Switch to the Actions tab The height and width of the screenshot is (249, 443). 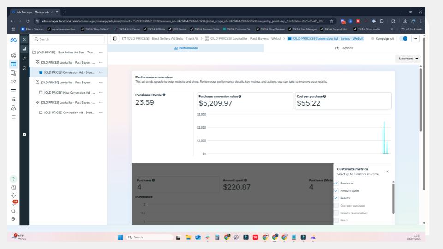[x=344, y=48]
